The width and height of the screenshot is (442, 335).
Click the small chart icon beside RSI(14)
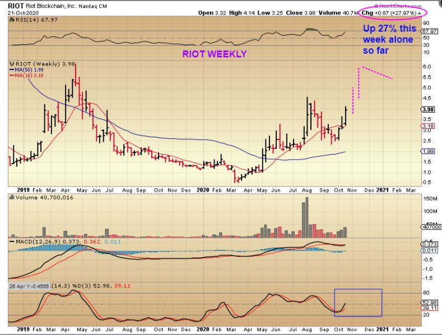point(12,20)
